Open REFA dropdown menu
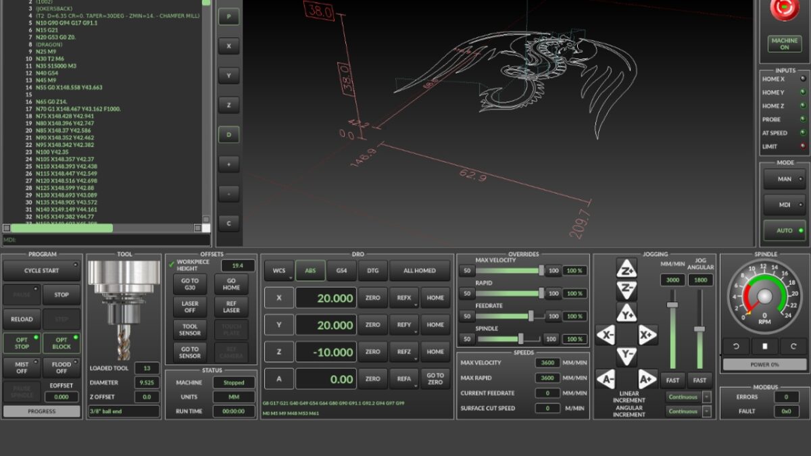 [404, 379]
